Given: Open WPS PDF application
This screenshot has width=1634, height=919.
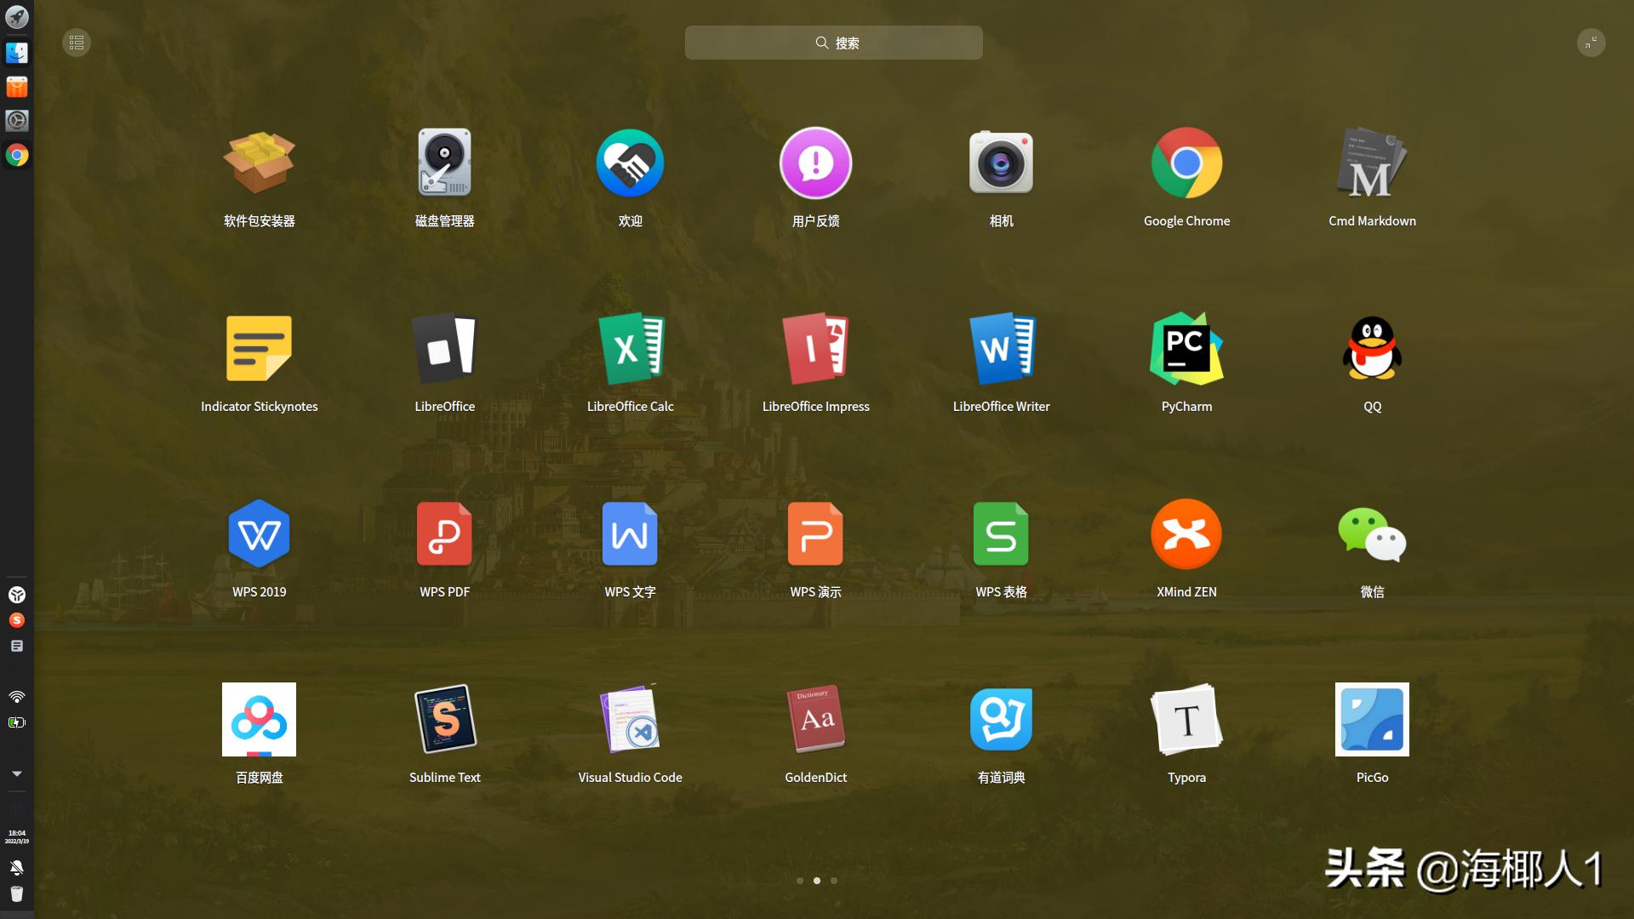Looking at the screenshot, I should click(x=444, y=534).
